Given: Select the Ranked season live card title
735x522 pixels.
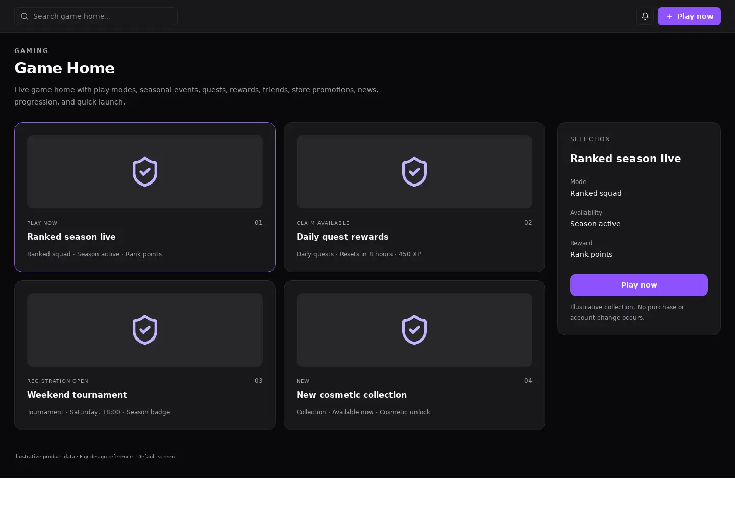Looking at the screenshot, I should pyautogui.click(x=71, y=237).
